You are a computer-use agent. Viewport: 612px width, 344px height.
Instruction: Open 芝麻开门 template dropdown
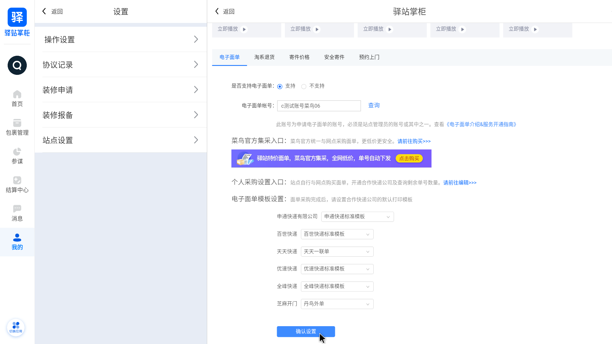click(x=337, y=304)
